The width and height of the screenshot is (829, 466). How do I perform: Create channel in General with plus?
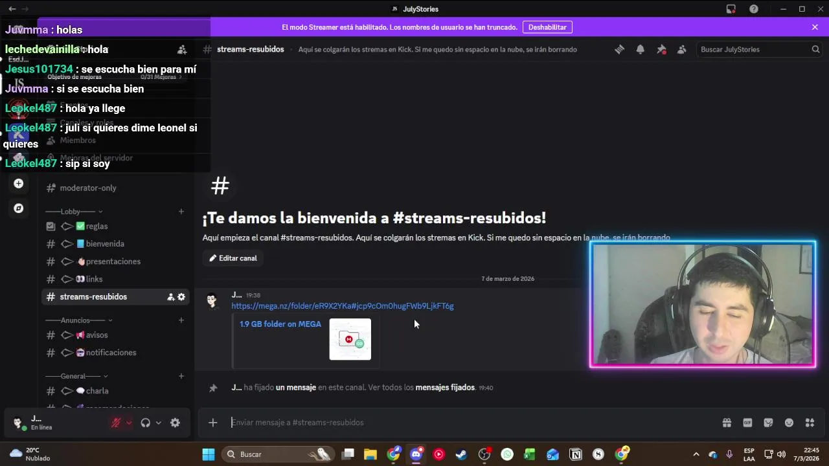pos(181,376)
